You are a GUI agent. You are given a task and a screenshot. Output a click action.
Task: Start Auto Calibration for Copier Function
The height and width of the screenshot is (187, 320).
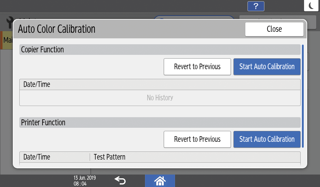coord(267,67)
